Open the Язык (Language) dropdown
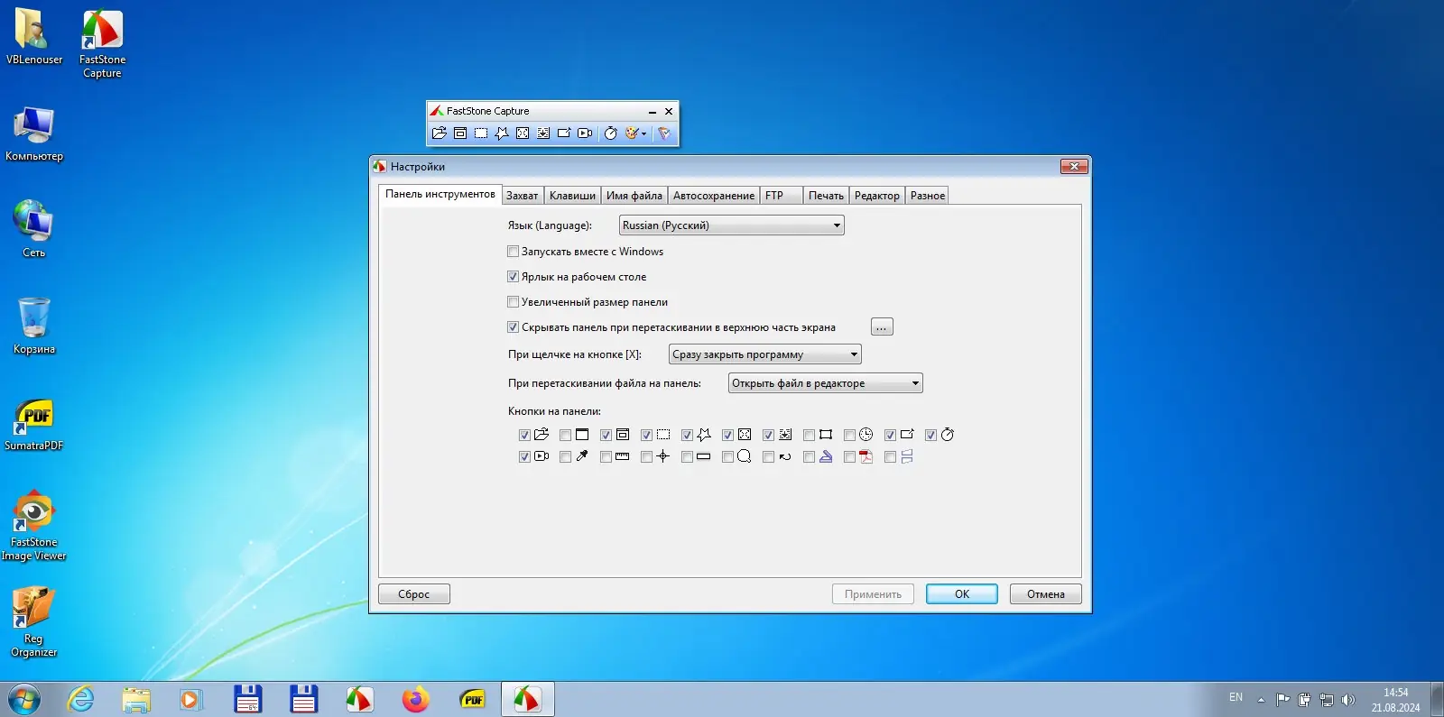Image resolution: width=1444 pixels, height=717 pixels. click(x=732, y=225)
